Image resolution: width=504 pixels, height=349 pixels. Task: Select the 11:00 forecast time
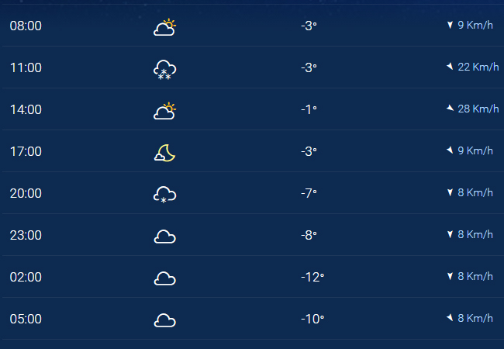(26, 67)
